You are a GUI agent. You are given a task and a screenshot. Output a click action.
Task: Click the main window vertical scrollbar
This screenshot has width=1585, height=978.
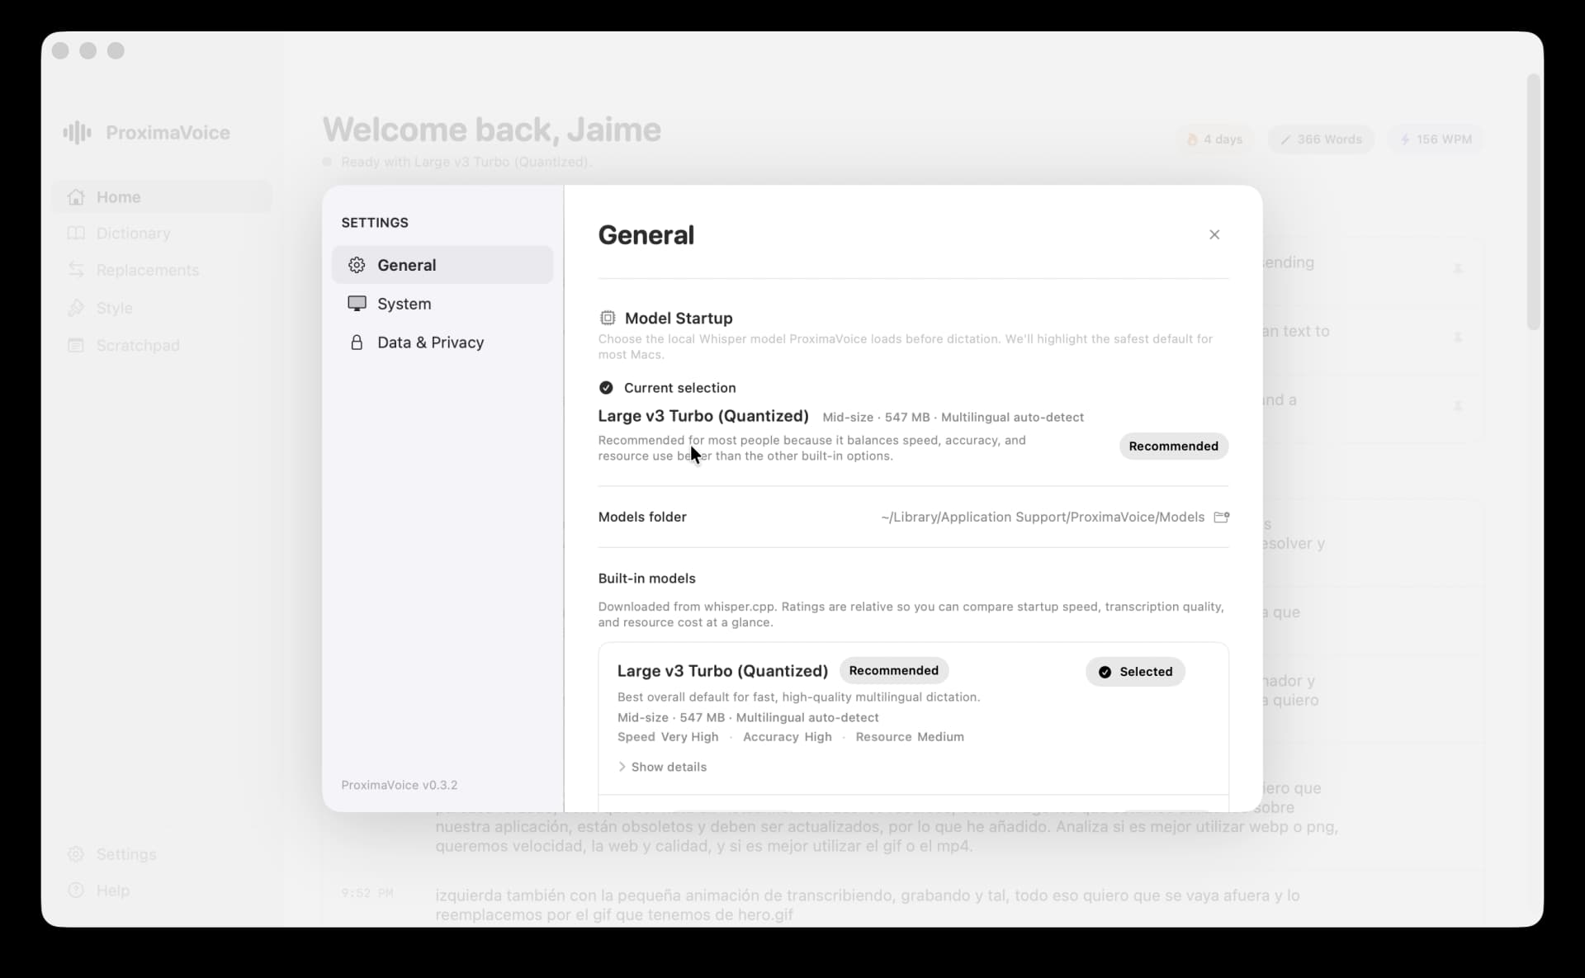1534,202
